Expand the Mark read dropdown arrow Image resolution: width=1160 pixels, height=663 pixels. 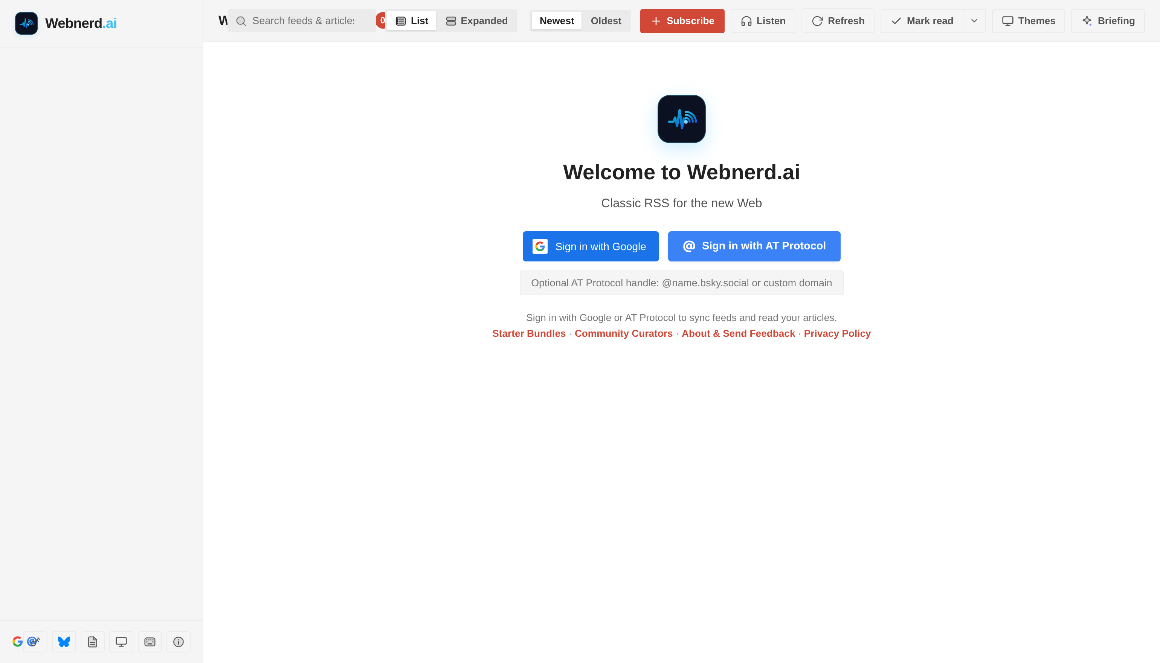pos(974,21)
